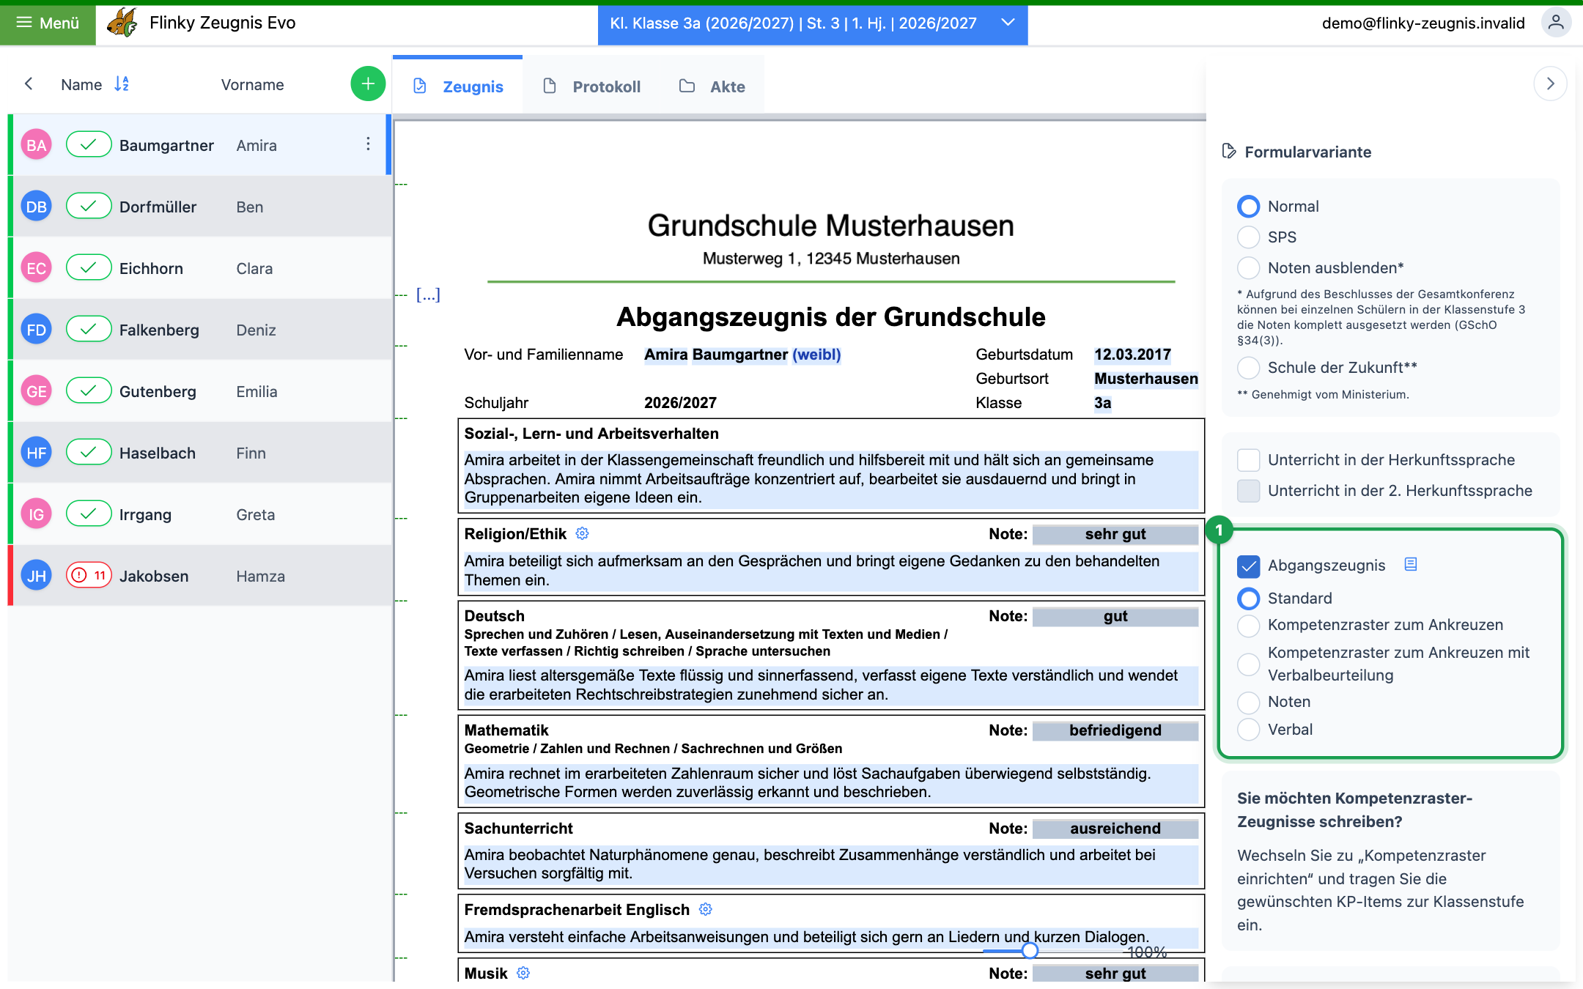This screenshot has height=989, width=1583.
Task: Expand the class selector dropdown Kl. Klasse 3a
Action: click(812, 23)
